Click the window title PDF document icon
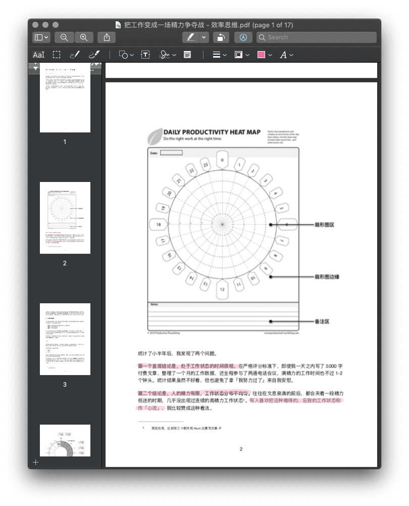The image size is (409, 506). (x=118, y=25)
